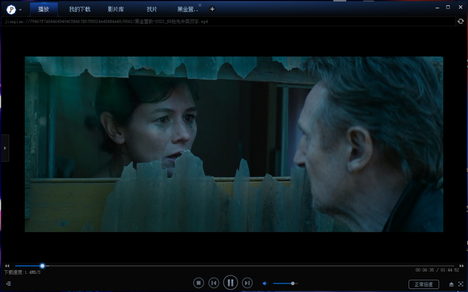Viewport: 468px width, 292px height.
Task: Close the player window
Action: (461, 7)
